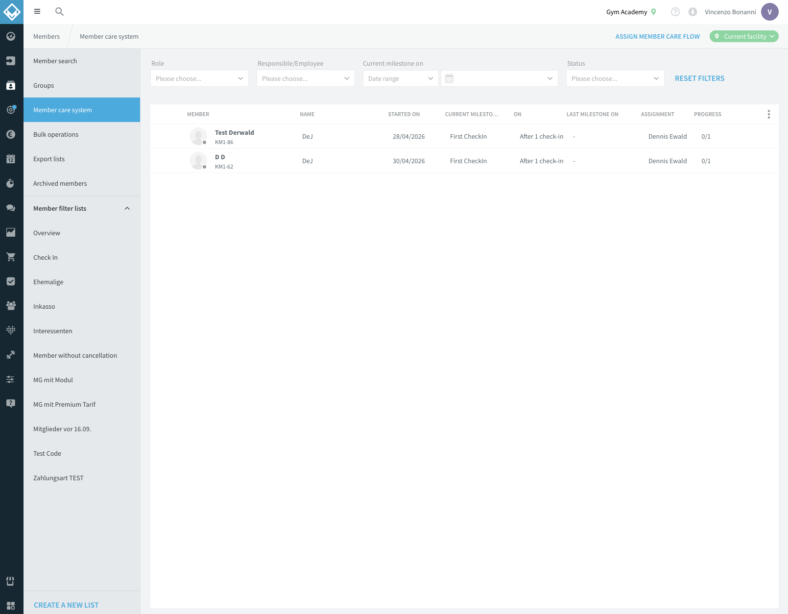Open the Test Code filter list

point(82,453)
